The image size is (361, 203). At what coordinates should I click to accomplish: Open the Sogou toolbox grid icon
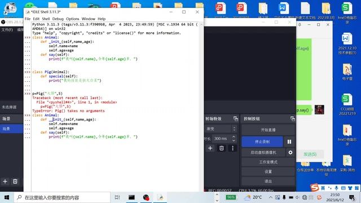click(357, 188)
